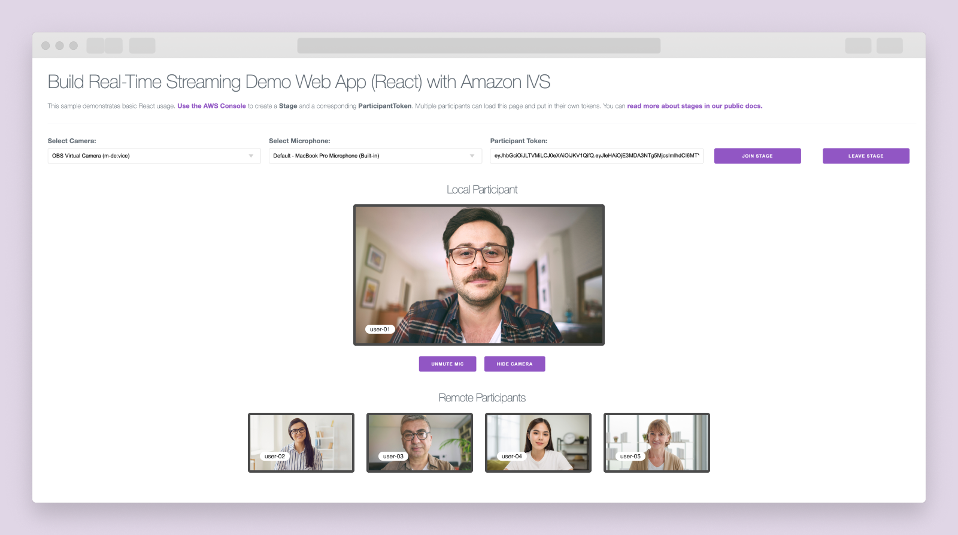Viewport: 958px width, 535px height.
Task: Open 'read more about stages' docs link
Action: tap(695, 106)
